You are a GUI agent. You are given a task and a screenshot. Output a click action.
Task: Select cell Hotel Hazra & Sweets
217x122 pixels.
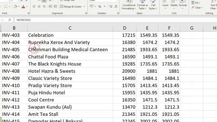[x=70, y=71]
